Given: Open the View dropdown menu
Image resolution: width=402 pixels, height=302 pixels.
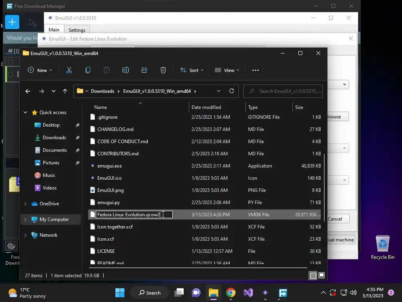Looking at the screenshot, I should [227, 70].
